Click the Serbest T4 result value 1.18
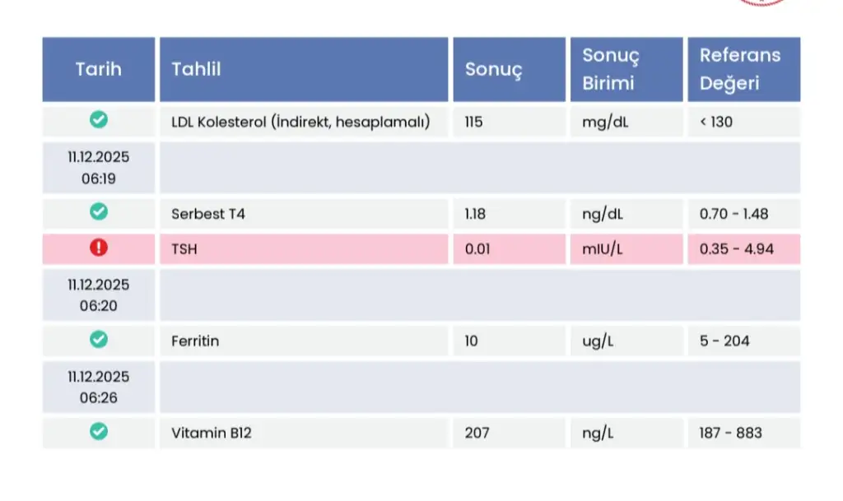Image resolution: width=843 pixels, height=501 pixels. tap(475, 214)
